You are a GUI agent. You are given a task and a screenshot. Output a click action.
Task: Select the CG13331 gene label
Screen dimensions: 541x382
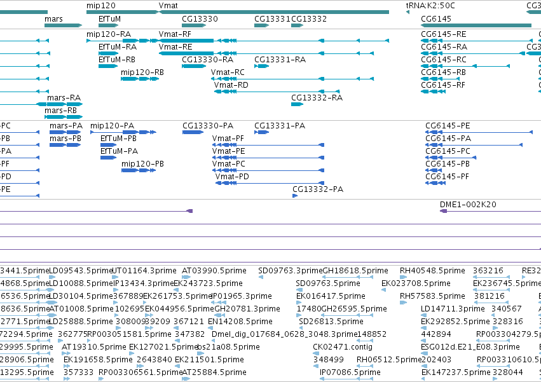coord(272,19)
